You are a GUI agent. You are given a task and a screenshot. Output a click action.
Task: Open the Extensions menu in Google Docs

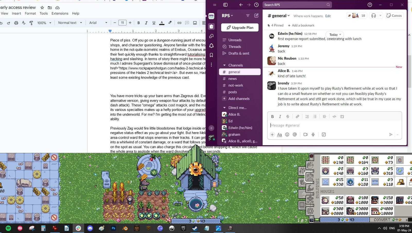[x=60, y=13]
